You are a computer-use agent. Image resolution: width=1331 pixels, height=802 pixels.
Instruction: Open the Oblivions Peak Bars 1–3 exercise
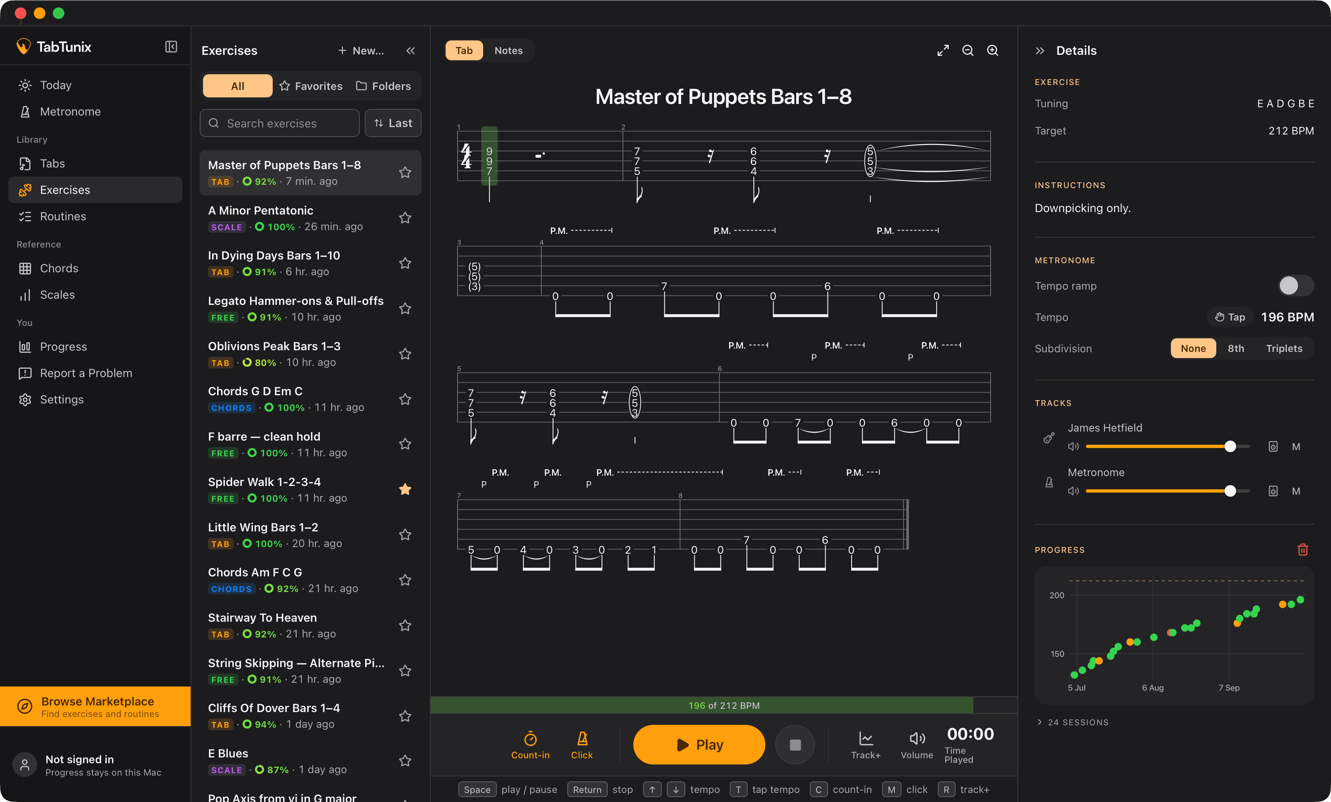(x=310, y=354)
